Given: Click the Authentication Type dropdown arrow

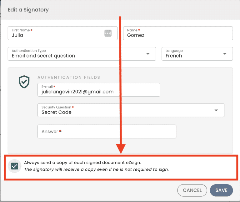Looking at the screenshot, I should [148, 54].
